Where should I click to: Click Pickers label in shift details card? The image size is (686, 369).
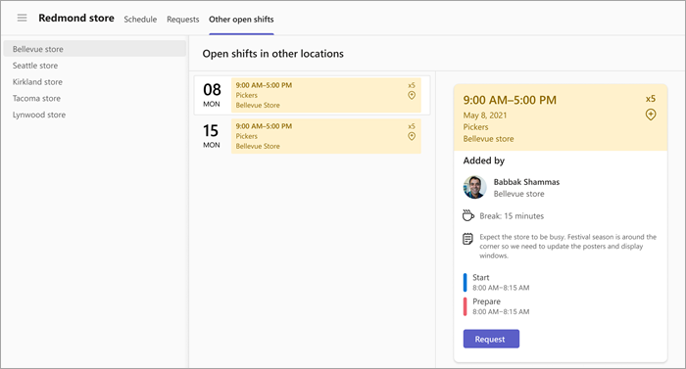[475, 127]
